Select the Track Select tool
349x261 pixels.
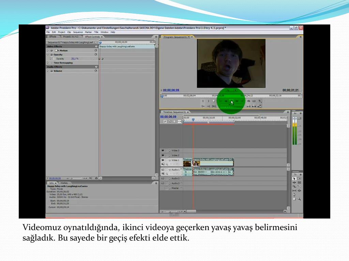click(299, 178)
